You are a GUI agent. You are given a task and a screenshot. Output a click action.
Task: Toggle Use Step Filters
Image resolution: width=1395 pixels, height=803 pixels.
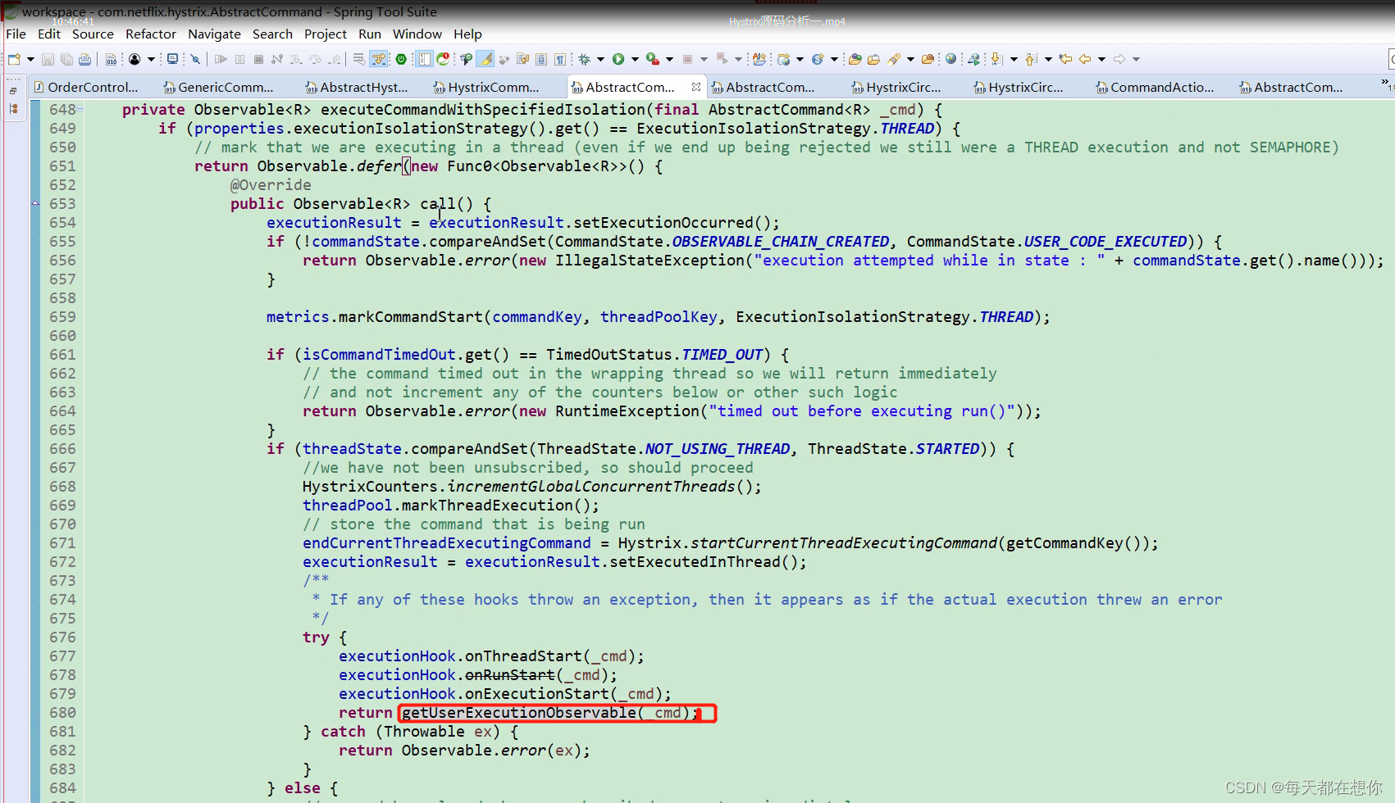[378, 59]
